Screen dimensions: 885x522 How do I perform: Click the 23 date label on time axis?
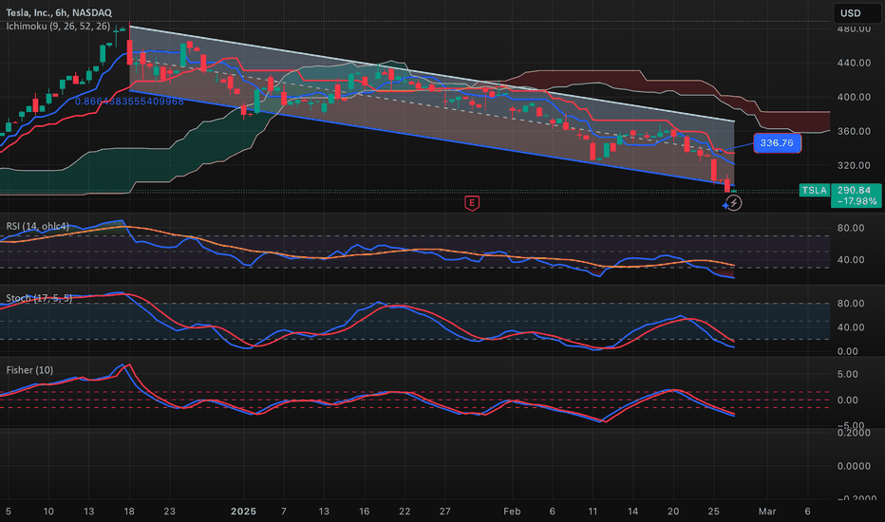pos(169,512)
